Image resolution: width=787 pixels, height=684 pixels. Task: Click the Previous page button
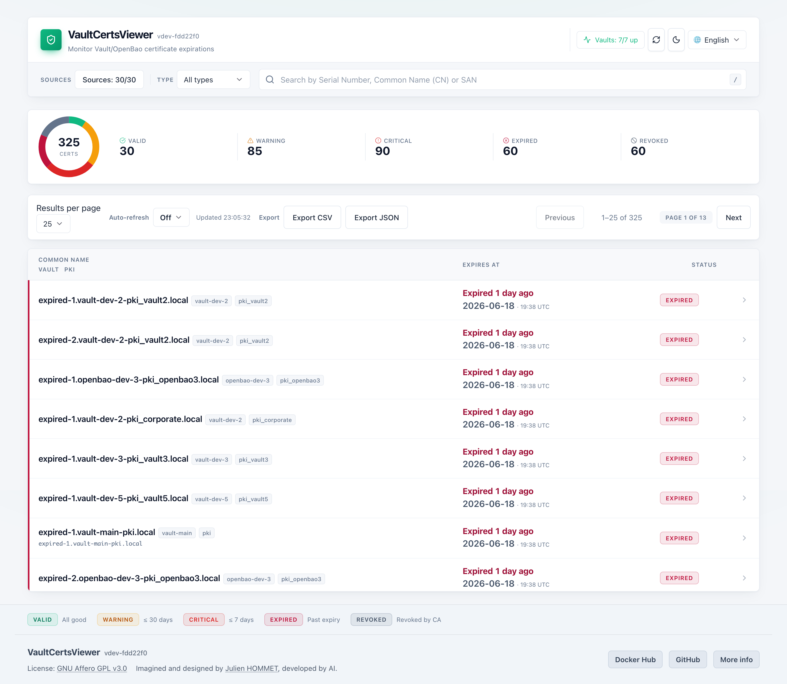tap(559, 217)
